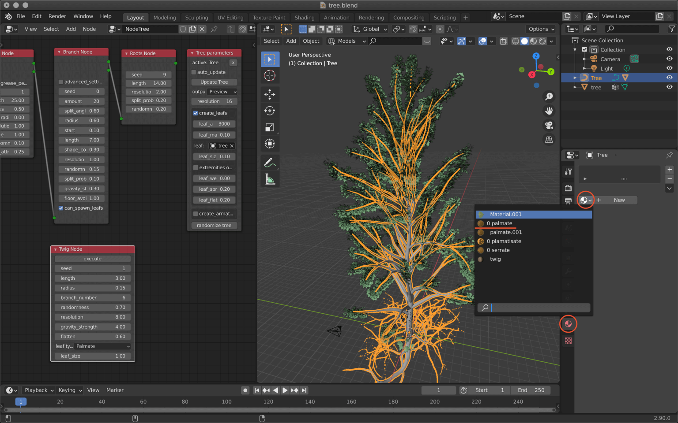The height and width of the screenshot is (423, 678).
Task: Uncheck create_leafs in Tree parameters
Action: pyautogui.click(x=195, y=113)
